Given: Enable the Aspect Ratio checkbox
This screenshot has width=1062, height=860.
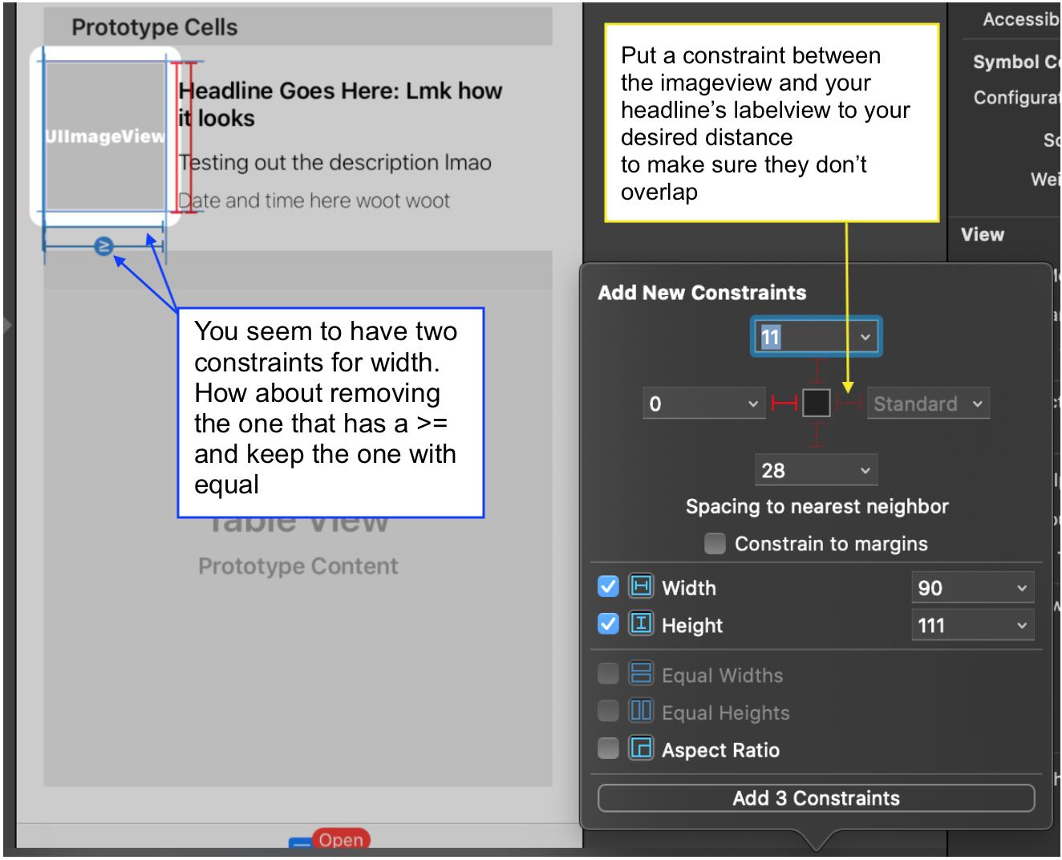Looking at the screenshot, I should (x=608, y=748).
